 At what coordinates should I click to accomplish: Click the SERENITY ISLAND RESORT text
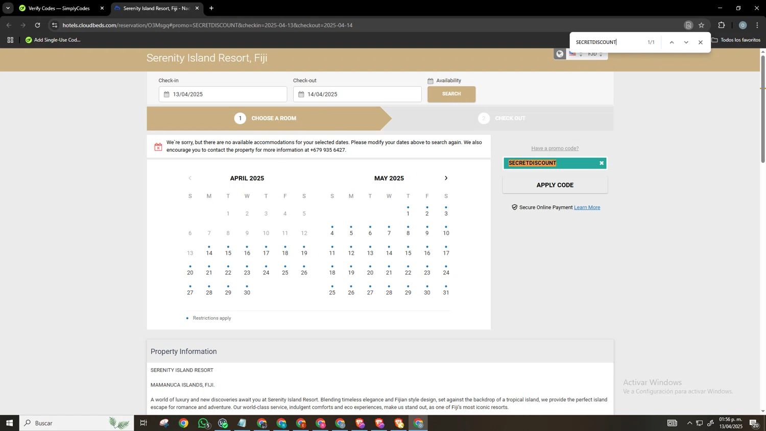pyautogui.click(x=182, y=370)
